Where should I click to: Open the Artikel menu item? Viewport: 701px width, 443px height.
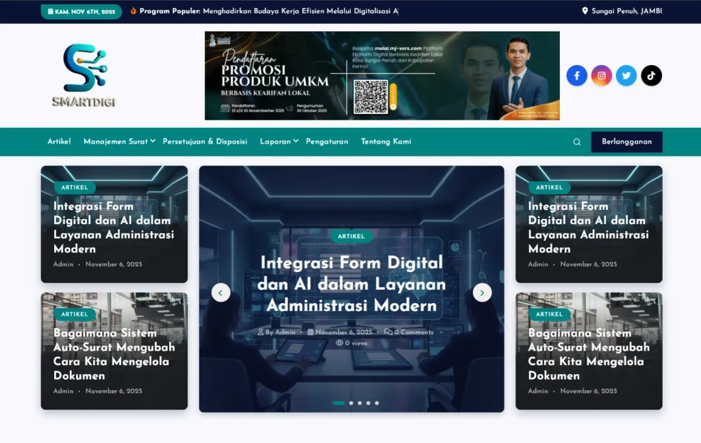pos(59,142)
